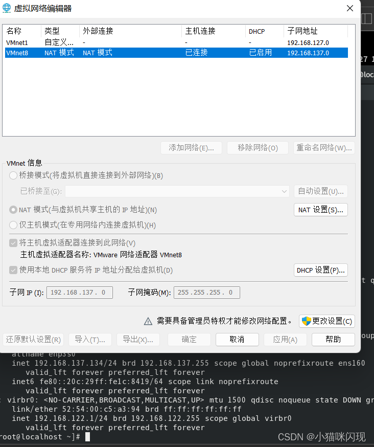
Task: Toggle 使用本地 DHCP 服务 checkbox
Action: click(x=13, y=270)
